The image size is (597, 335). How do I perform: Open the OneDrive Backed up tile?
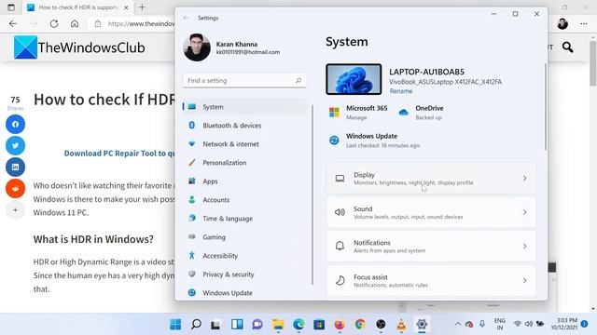pos(421,113)
